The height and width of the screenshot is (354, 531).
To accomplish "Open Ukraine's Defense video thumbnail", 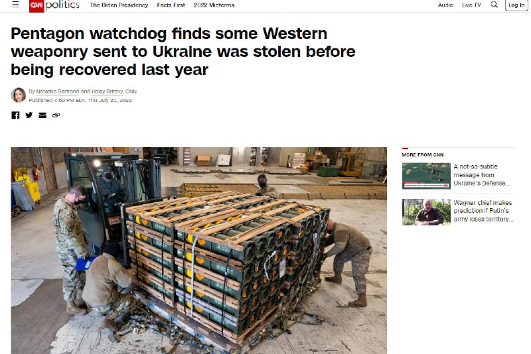I will click(x=426, y=176).
